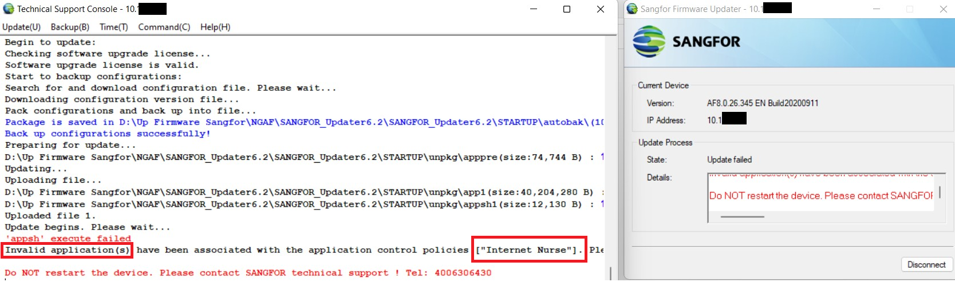Click the 'Updating...' log line
Screen dimensions: 955x282
36,168
